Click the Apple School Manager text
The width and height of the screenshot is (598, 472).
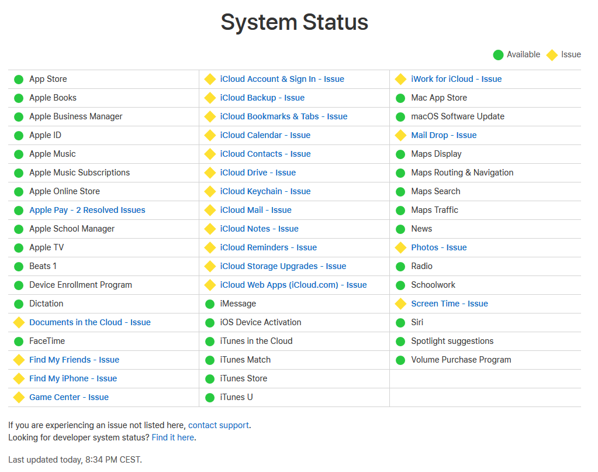pos(72,229)
